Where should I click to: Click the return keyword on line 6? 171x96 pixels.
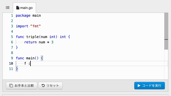[30, 42]
